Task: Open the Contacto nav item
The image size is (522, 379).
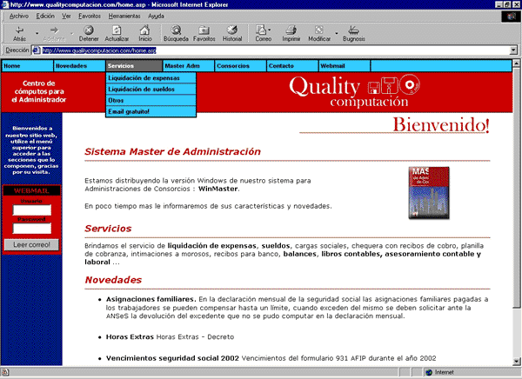Action: click(292, 66)
